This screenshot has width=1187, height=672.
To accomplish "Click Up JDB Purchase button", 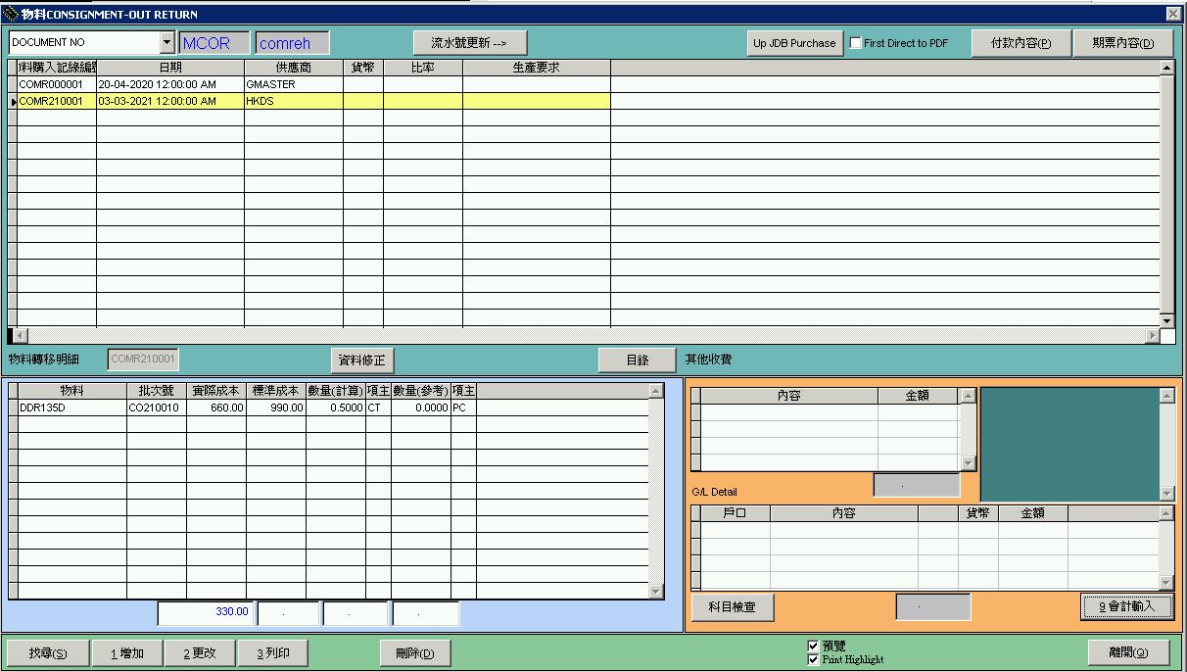I will point(794,43).
